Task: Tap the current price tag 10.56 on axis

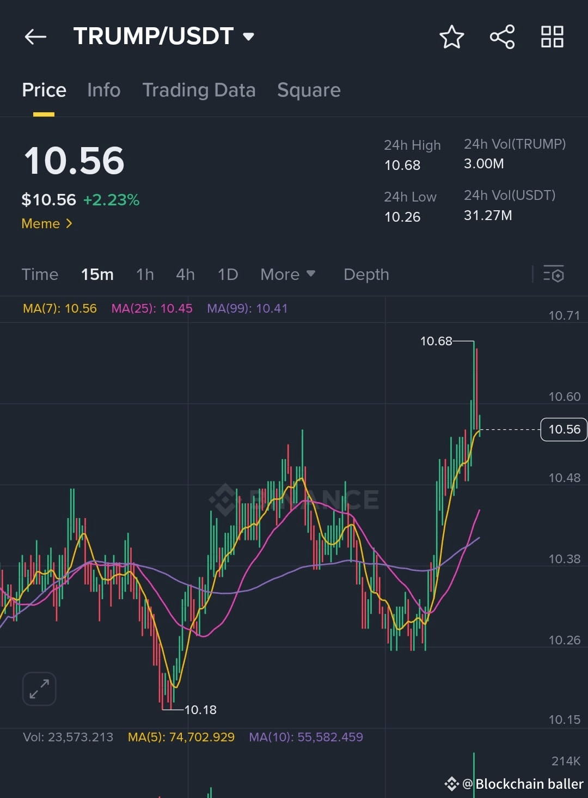Action: click(x=564, y=429)
